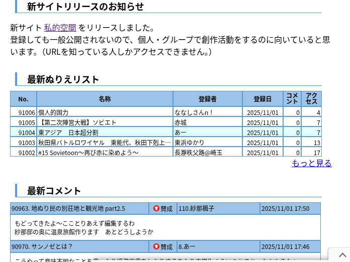Click the red 賛成 arrow icon on comment 90963
The image size is (350, 262).
156,209
